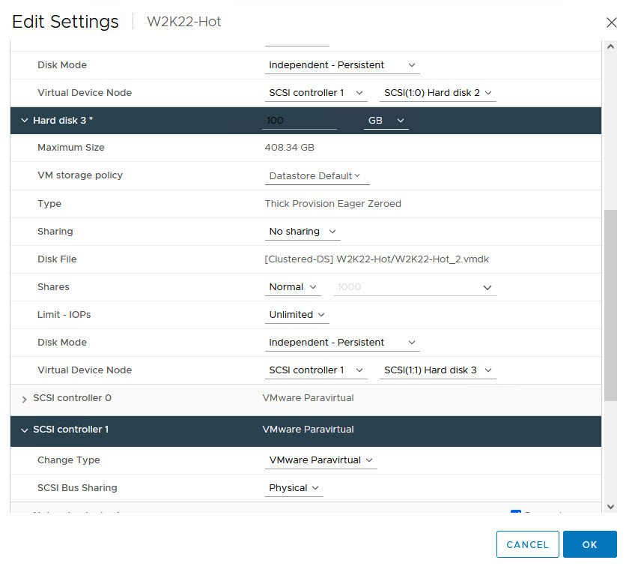The height and width of the screenshot is (566, 629).
Task: Click the scroll up arrow
Action: coord(610,46)
